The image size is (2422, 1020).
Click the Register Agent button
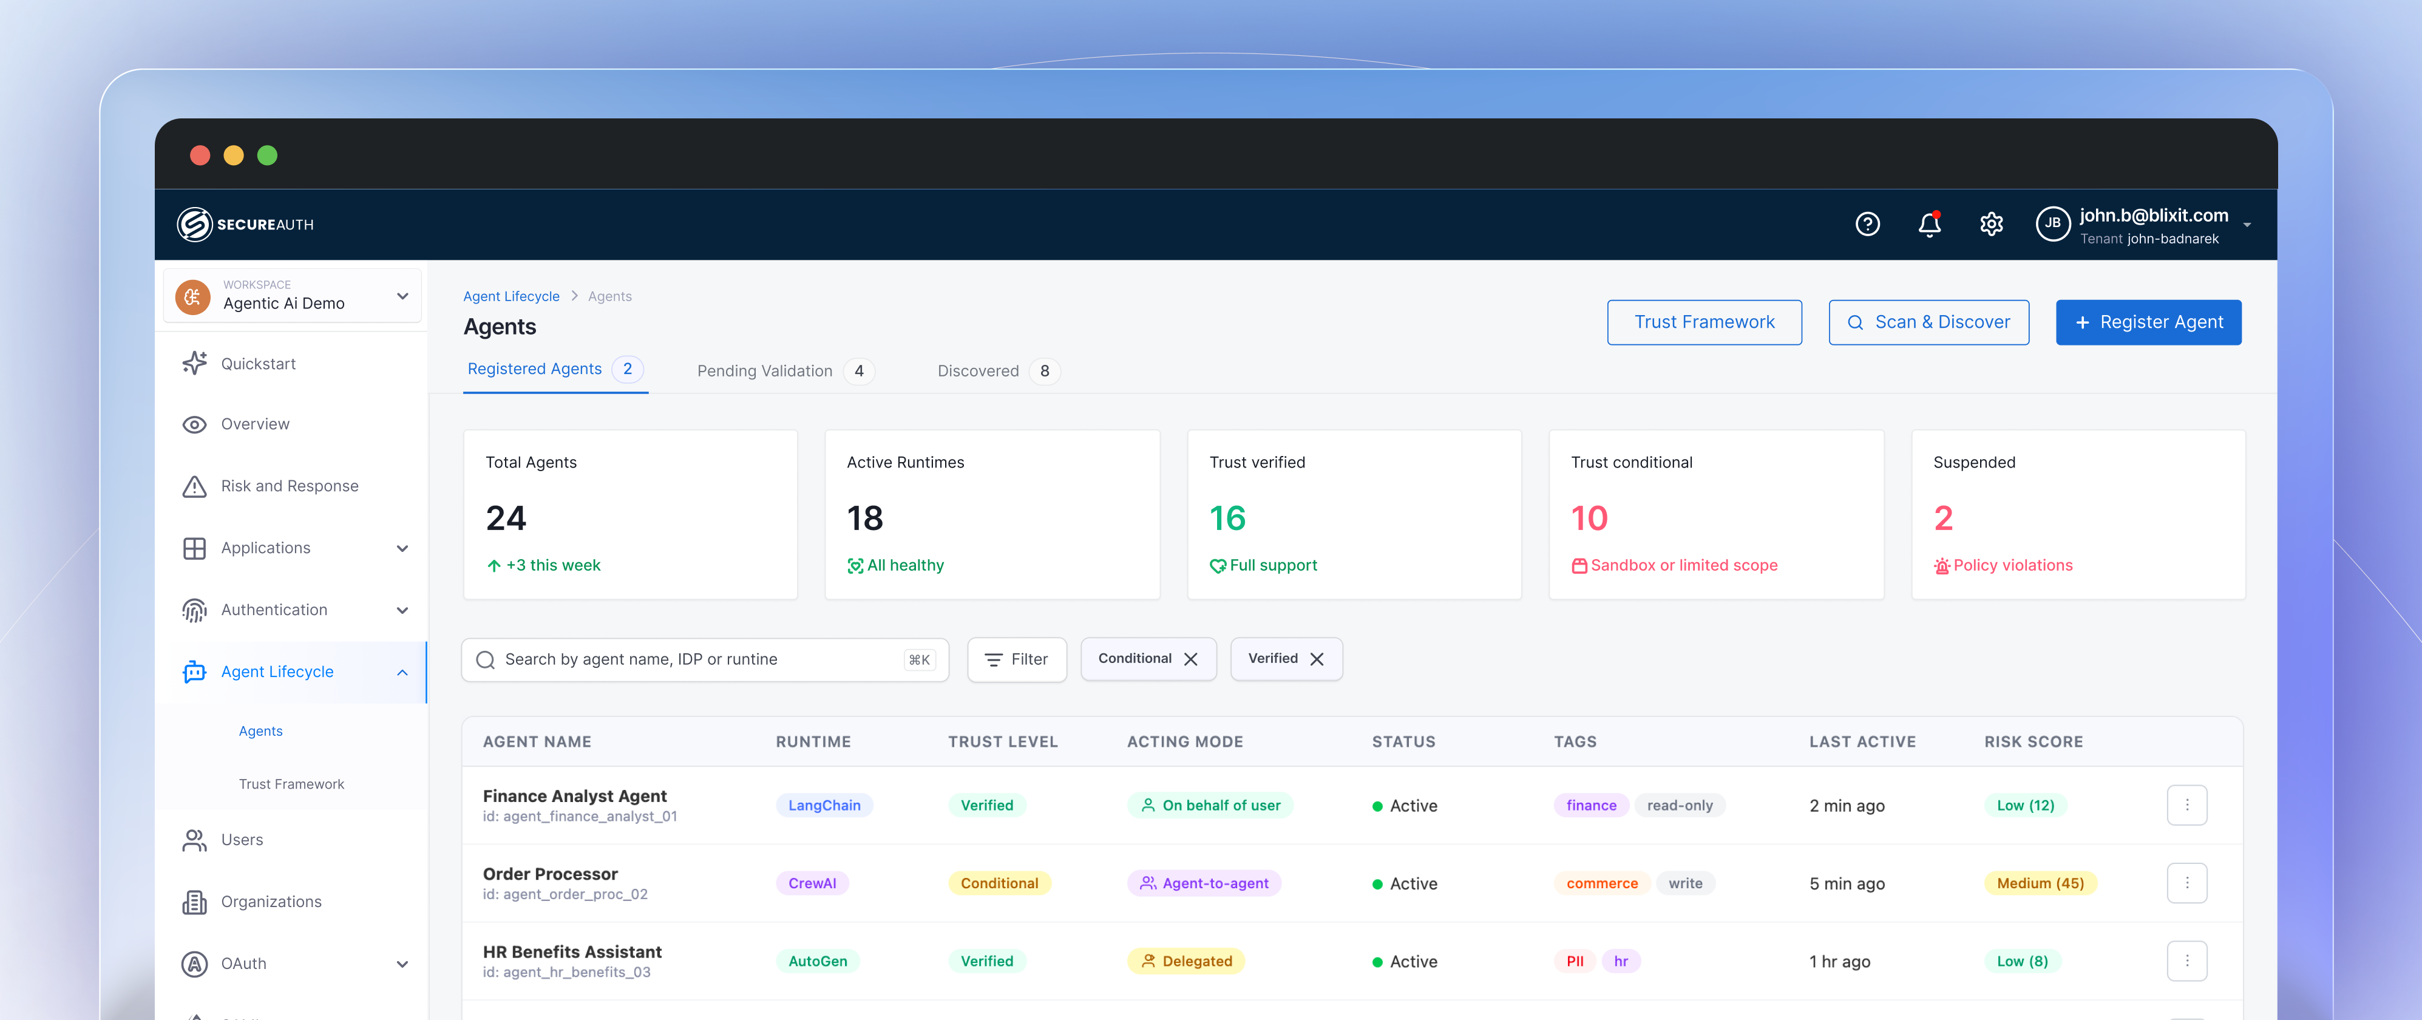pyautogui.click(x=2148, y=322)
